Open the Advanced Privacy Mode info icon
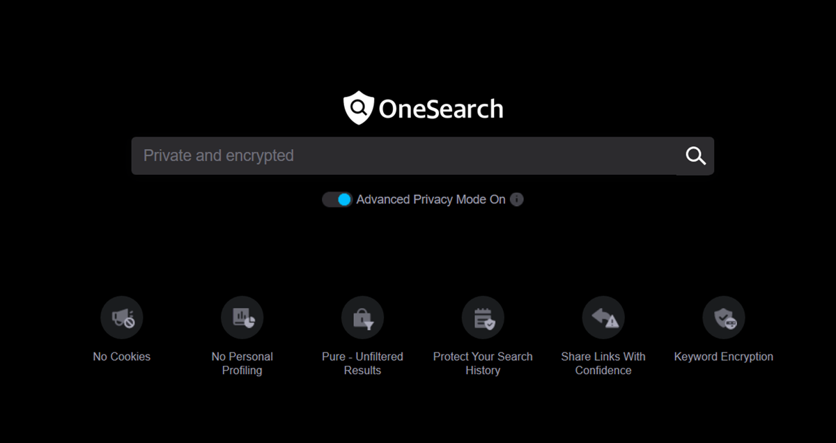The width and height of the screenshot is (836, 443). pyautogui.click(x=516, y=199)
